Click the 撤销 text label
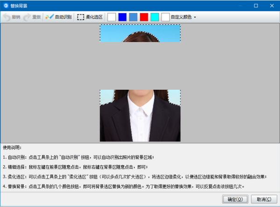The width and height of the screenshot is (280, 207). [x=16, y=17]
